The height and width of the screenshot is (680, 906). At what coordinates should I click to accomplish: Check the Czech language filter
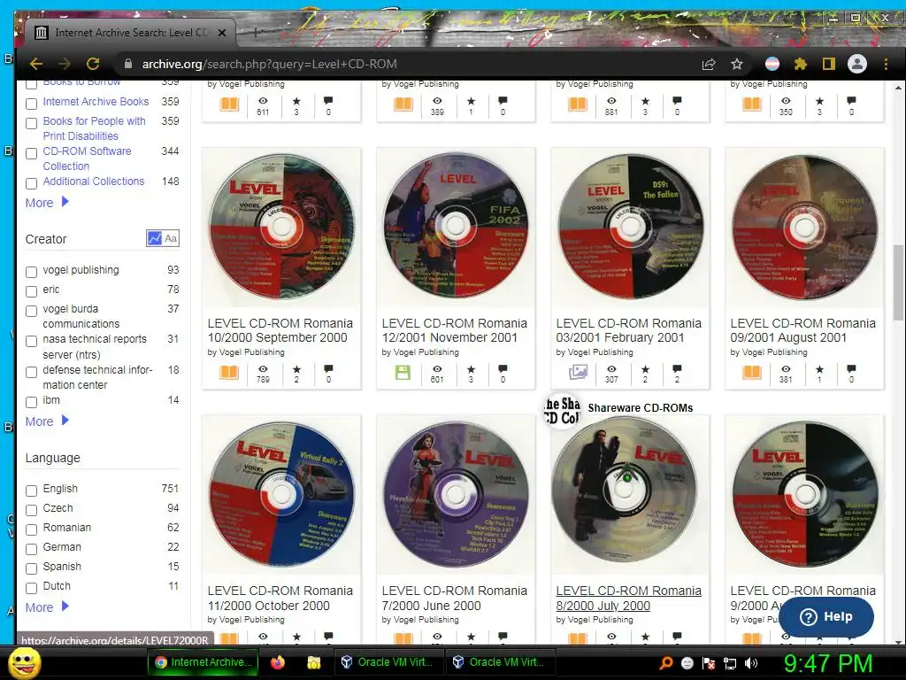(x=32, y=510)
